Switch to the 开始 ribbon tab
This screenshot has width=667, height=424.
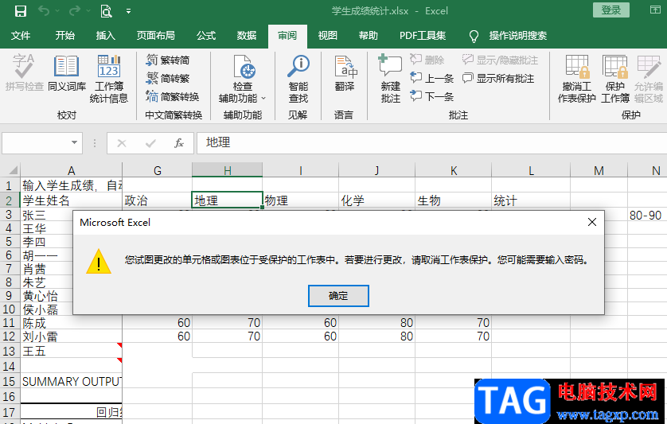(65, 36)
